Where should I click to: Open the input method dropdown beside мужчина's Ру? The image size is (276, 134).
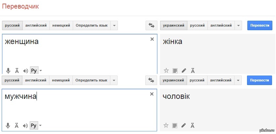41,125
